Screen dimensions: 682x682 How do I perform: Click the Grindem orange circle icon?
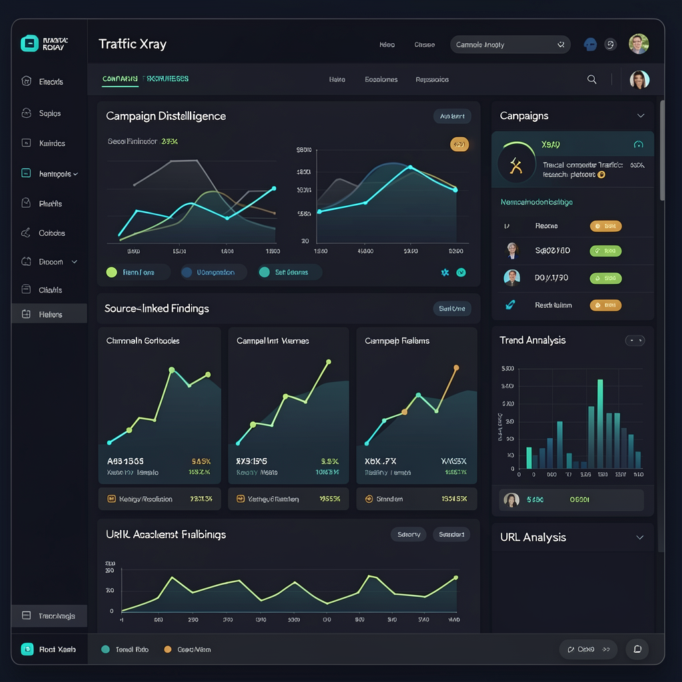click(x=369, y=499)
